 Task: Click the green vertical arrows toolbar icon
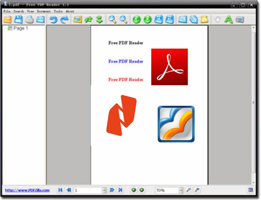(x=99, y=19)
